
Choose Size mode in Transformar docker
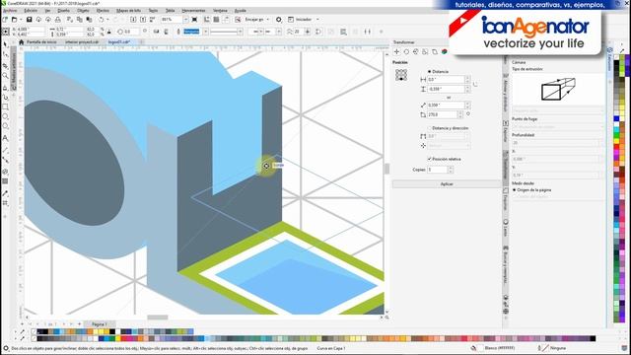(x=425, y=52)
